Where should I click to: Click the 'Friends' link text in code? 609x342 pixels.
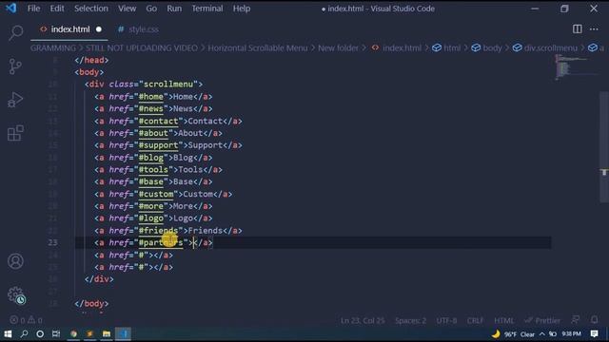tap(206, 231)
